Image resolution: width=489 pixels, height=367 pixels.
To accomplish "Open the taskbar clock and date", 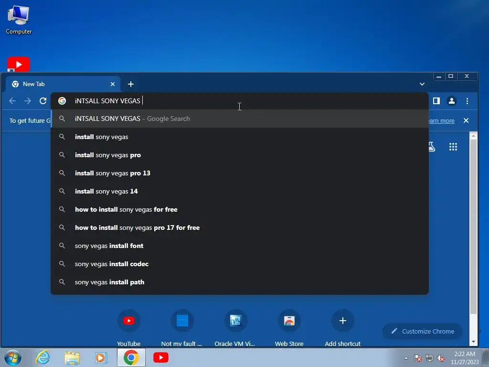I will pyautogui.click(x=465, y=358).
